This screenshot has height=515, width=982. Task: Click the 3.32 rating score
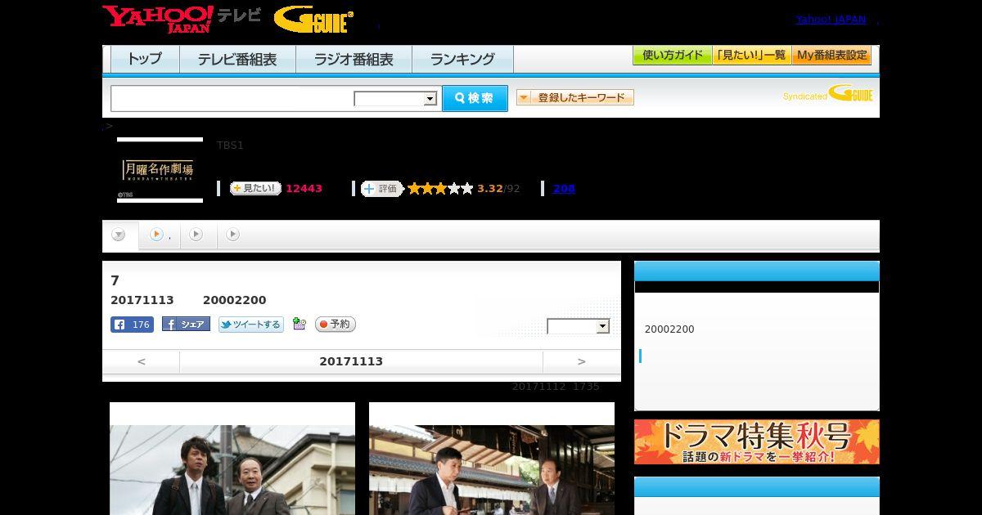[489, 189]
